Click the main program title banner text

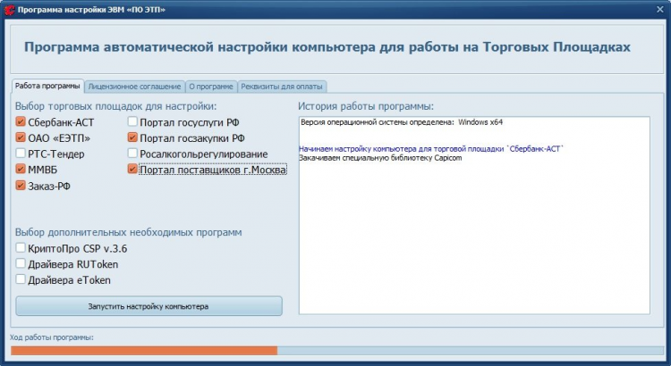coord(327,47)
